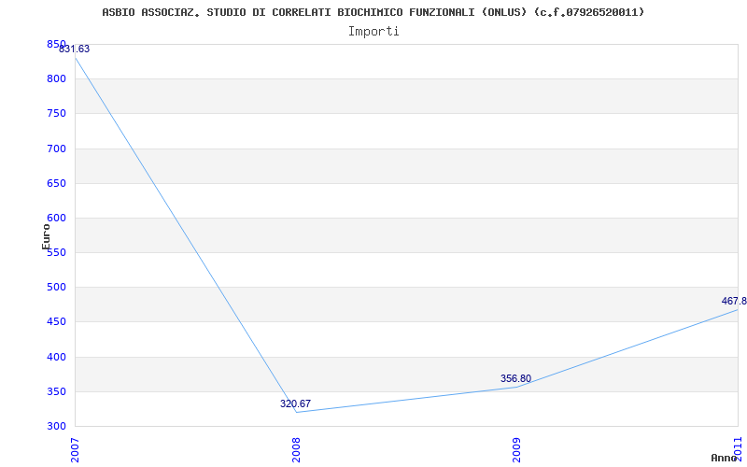Screen dimensions: 747x467
Task: Click the 650 y-axis tick label
Action: tap(56, 183)
